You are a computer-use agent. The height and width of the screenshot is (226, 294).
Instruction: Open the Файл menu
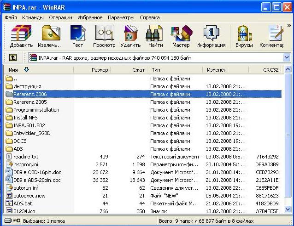pyautogui.click(x=11, y=17)
